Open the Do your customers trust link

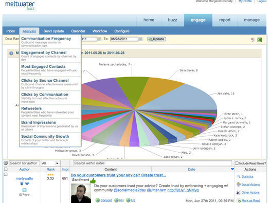(118, 175)
